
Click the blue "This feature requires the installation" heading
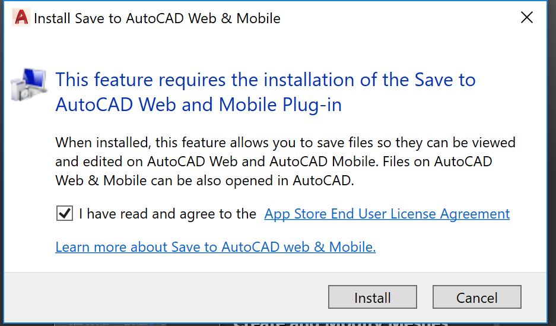pyautogui.click(x=265, y=80)
